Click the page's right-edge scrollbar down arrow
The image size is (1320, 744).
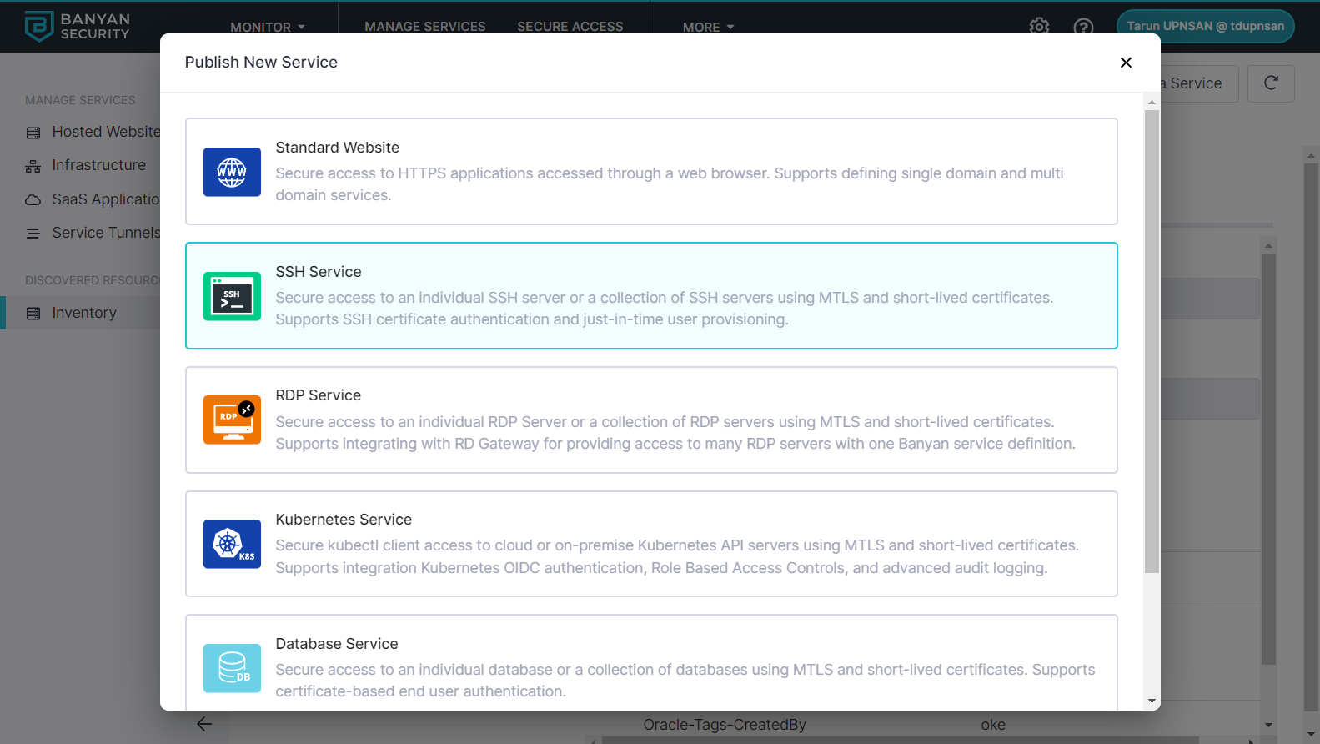(x=1311, y=736)
